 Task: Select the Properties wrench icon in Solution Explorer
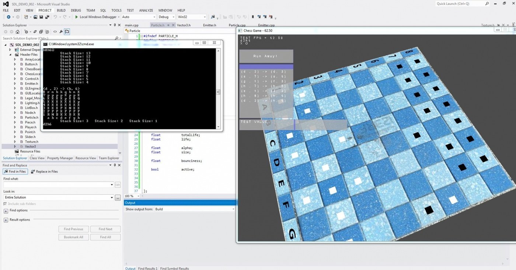61,32
